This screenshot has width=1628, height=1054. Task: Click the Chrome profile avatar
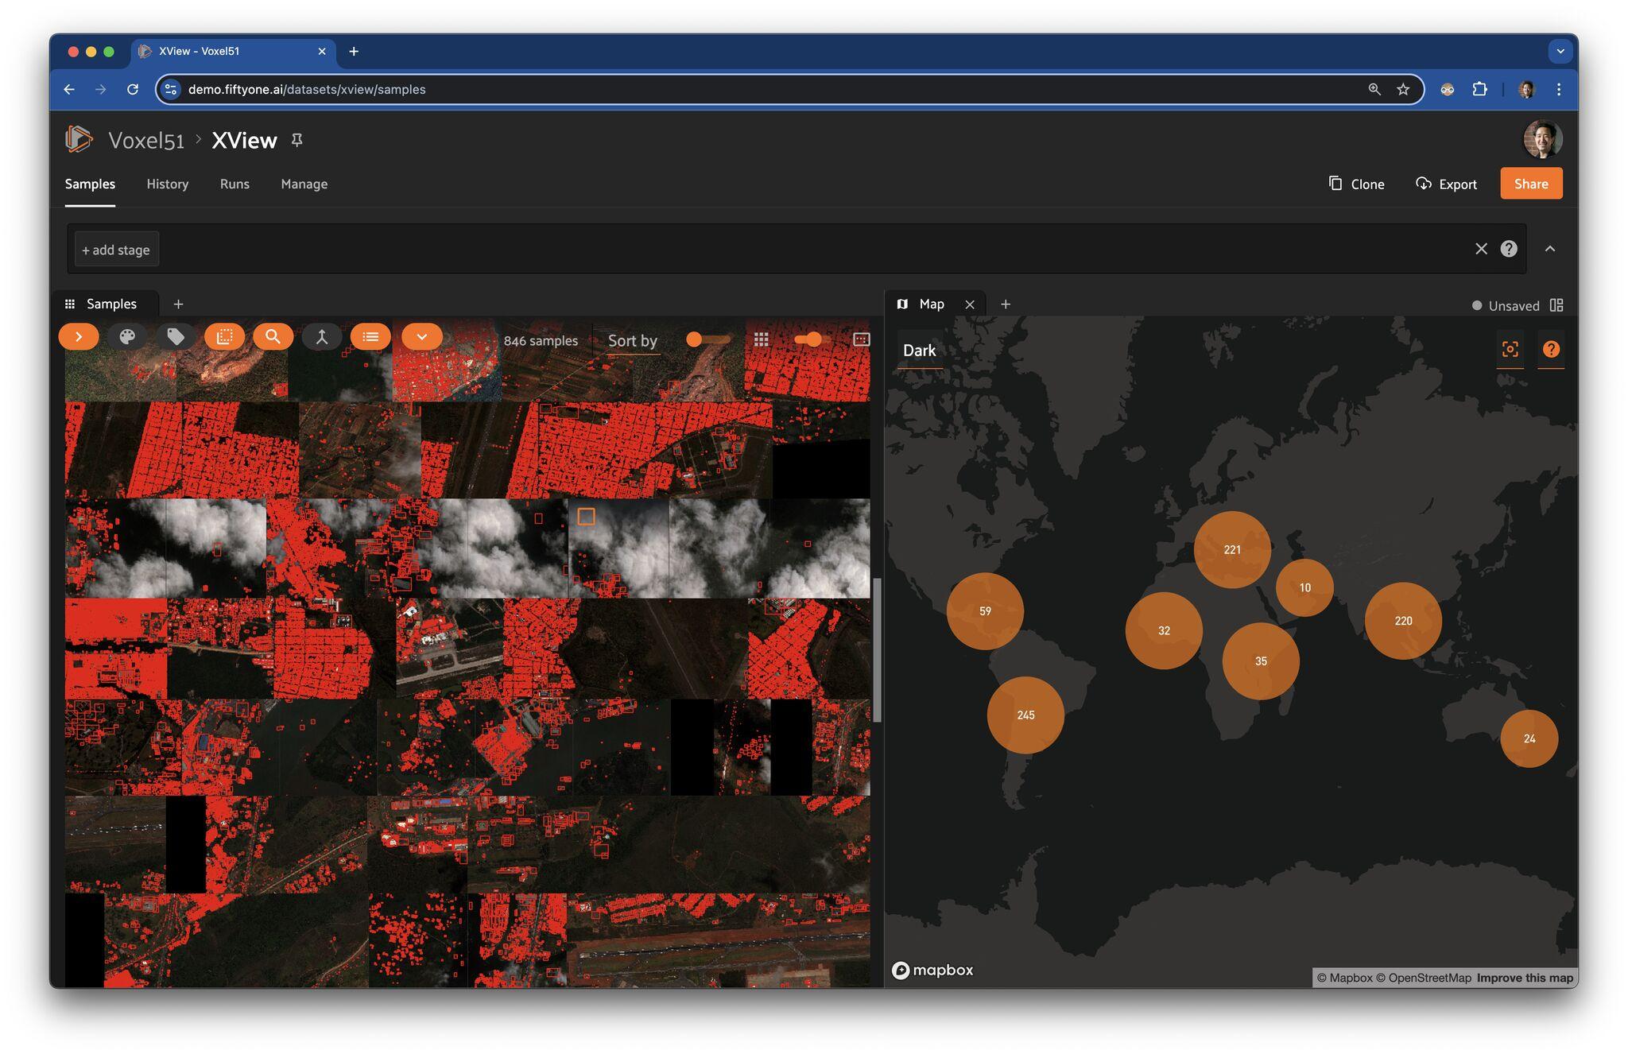[1526, 90]
